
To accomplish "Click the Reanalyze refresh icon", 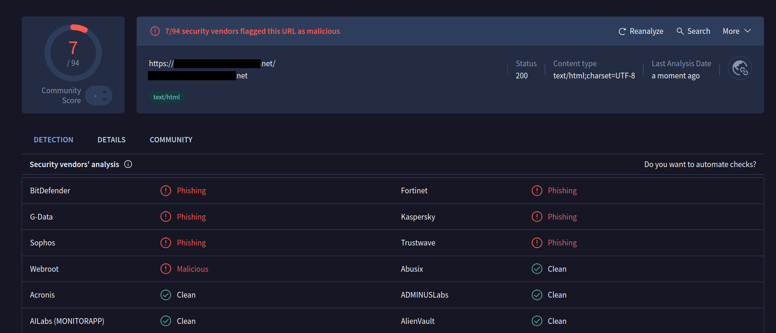I will tap(622, 32).
